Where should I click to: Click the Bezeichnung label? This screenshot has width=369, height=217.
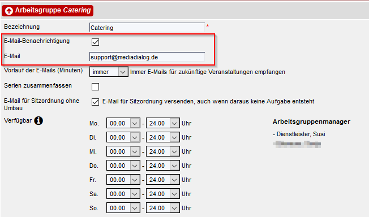pos(22,27)
